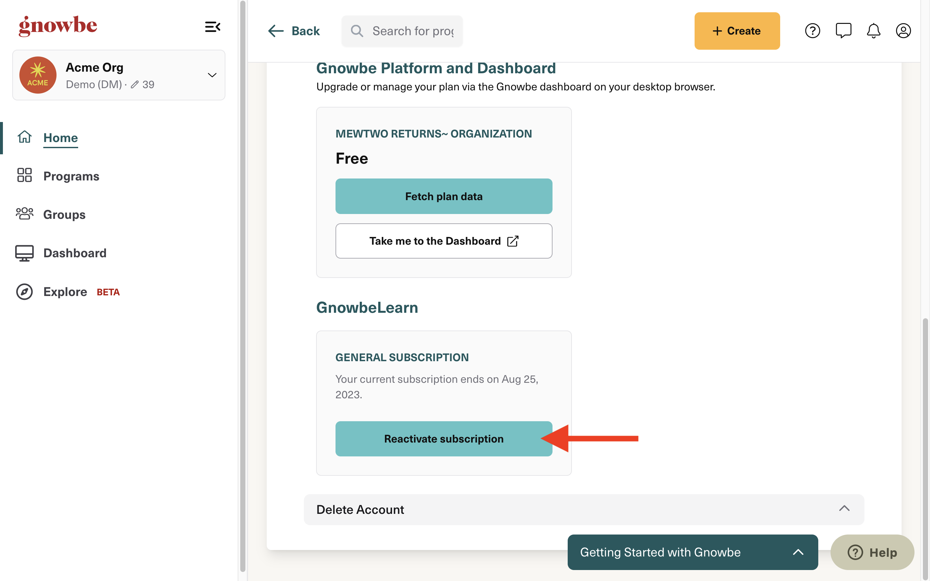This screenshot has width=930, height=581.
Task: Click the Acme Org avatar
Action: point(38,75)
